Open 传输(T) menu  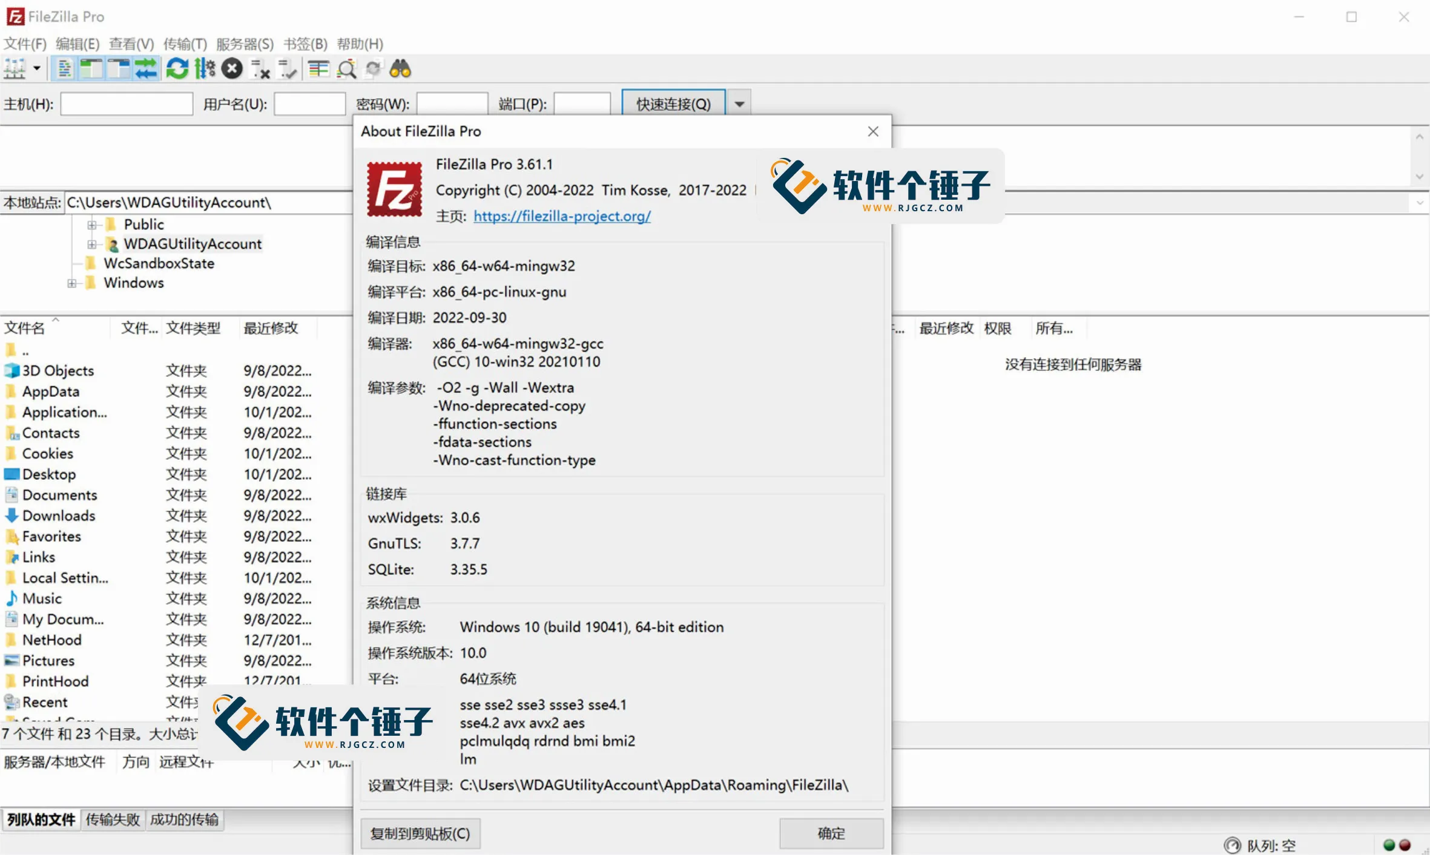tap(185, 44)
